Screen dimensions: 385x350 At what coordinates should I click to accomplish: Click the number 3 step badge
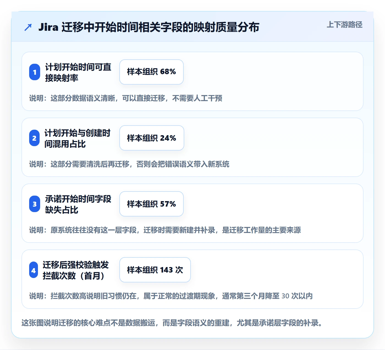(x=35, y=204)
